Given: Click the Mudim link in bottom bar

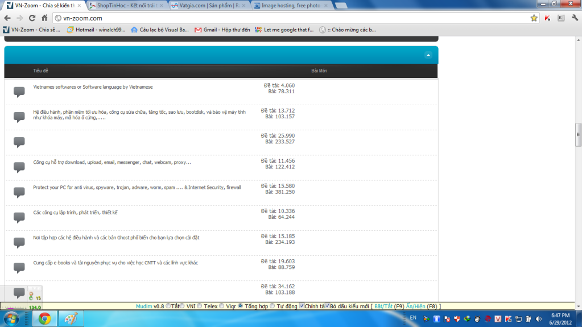Looking at the screenshot, I should (x=143, y=306).
